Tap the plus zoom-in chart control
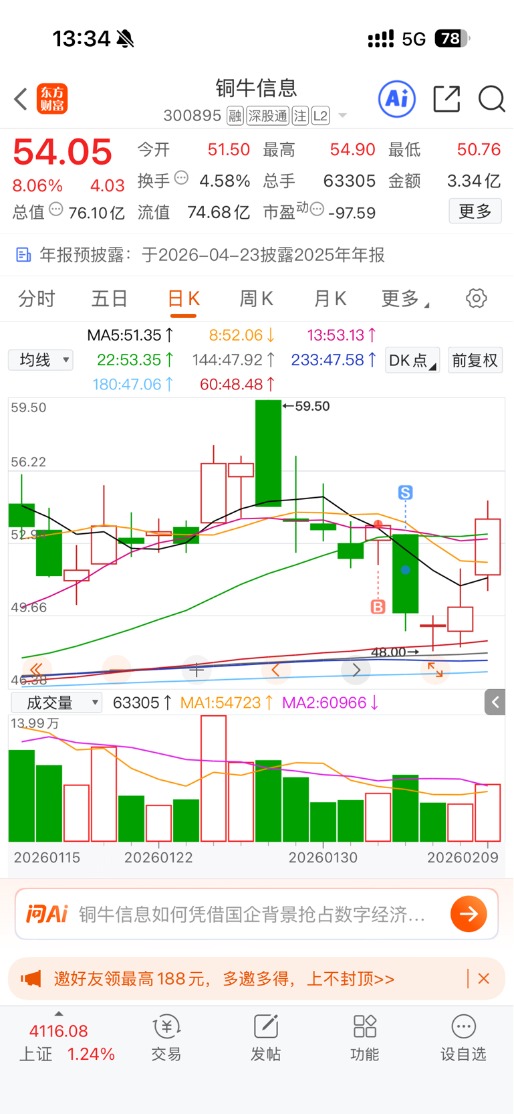 pos(197,669)
